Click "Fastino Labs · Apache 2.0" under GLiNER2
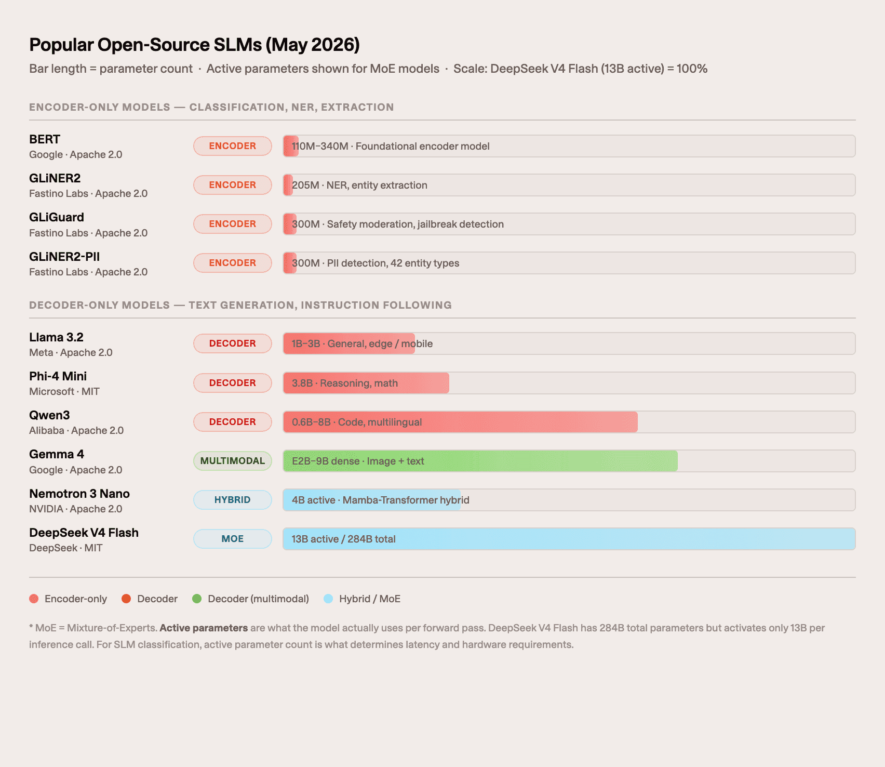The width and height of the screenshot is (885, 767). [x=88, y=194]
